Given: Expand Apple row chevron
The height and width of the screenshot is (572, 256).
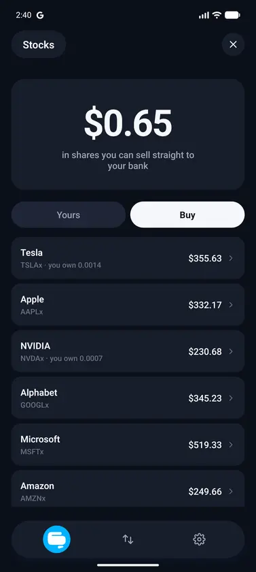Looking at the screenshot, I should 231,305.
